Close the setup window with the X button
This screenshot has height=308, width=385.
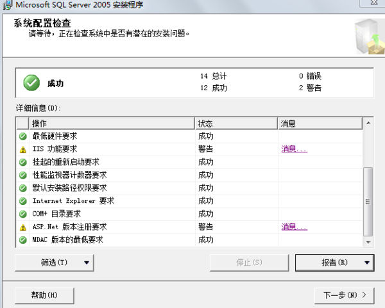pyautogui.click(x=373, y=3)
